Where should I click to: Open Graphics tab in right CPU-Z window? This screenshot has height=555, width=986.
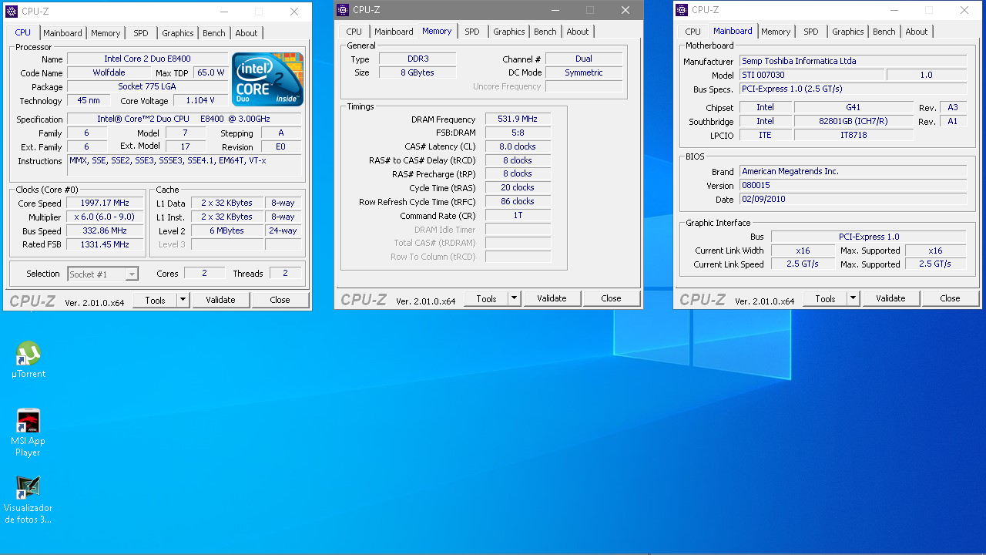848,32
